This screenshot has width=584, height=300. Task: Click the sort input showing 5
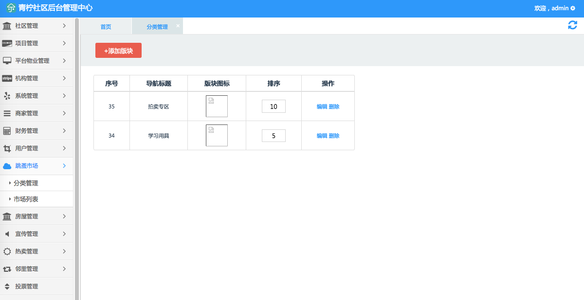[274, 136]
